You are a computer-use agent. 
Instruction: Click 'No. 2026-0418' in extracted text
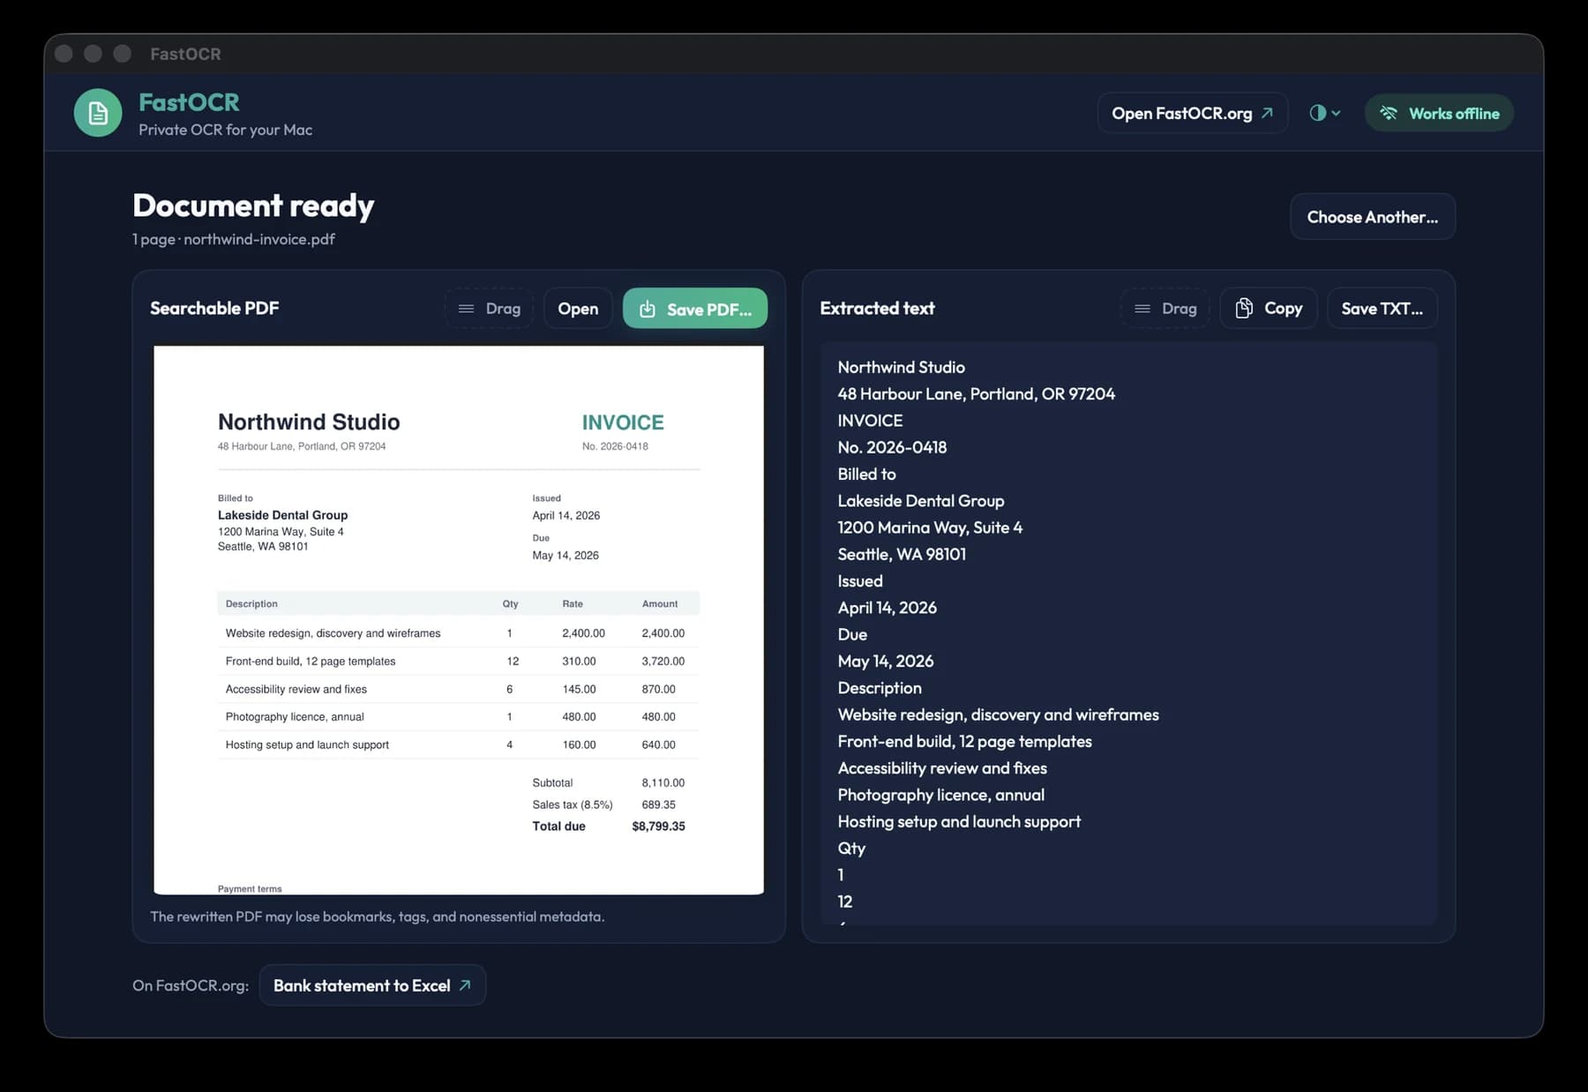(892, 447)
